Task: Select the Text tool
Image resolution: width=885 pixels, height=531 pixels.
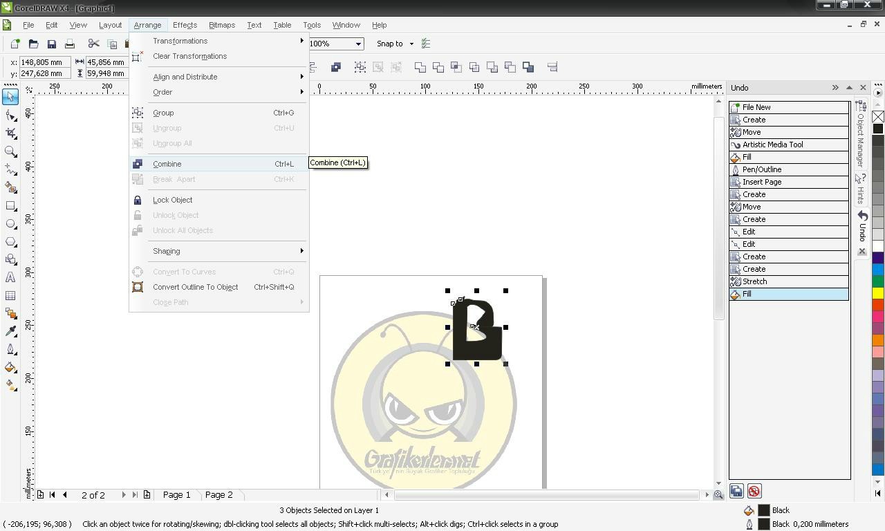Action: point(10,277)
